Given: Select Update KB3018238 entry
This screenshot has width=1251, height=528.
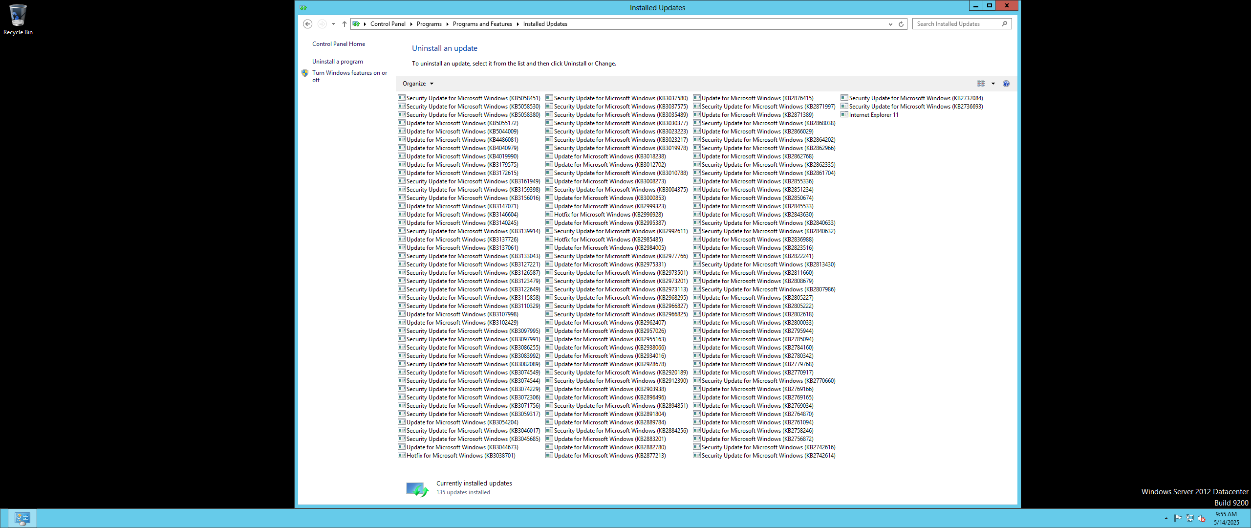Looking at the screenshot, I should click(x=606, y=156).
